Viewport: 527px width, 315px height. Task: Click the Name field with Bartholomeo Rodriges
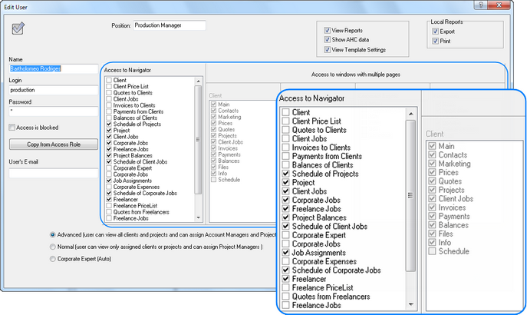click(54, 68)
